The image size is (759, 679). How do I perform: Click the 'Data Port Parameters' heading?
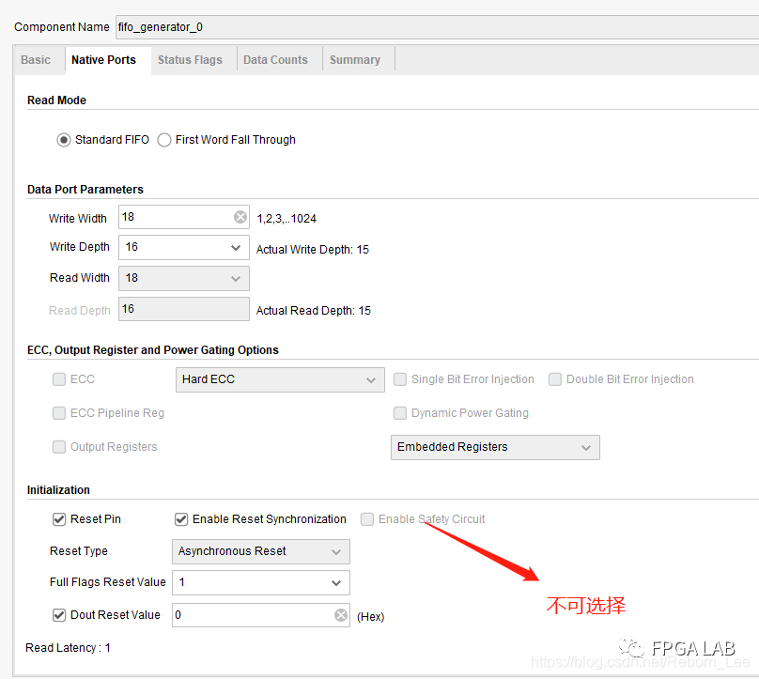85,189
